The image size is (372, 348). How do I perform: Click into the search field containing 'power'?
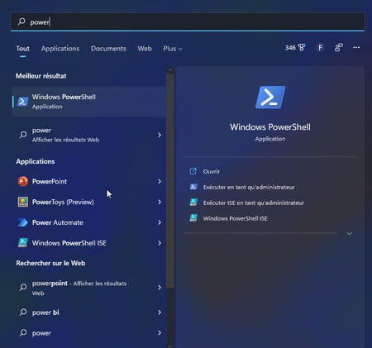pyautogui.click(x=188, y=21)
